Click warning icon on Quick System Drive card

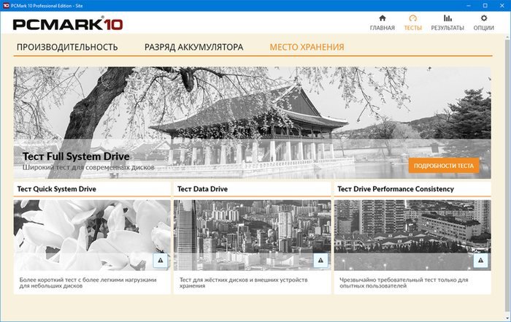tap(161, 261)
